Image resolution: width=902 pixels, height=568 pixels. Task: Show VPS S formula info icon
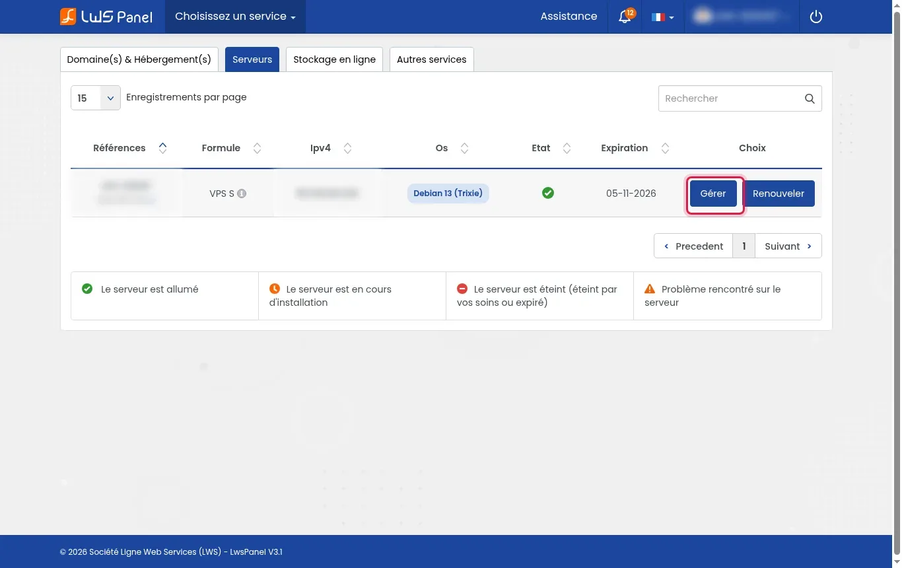(x=242, y=194)
